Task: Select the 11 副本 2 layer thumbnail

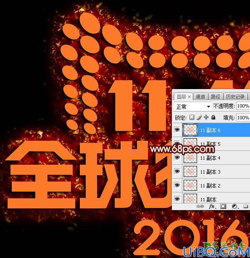Action: [x=190, y=185]
